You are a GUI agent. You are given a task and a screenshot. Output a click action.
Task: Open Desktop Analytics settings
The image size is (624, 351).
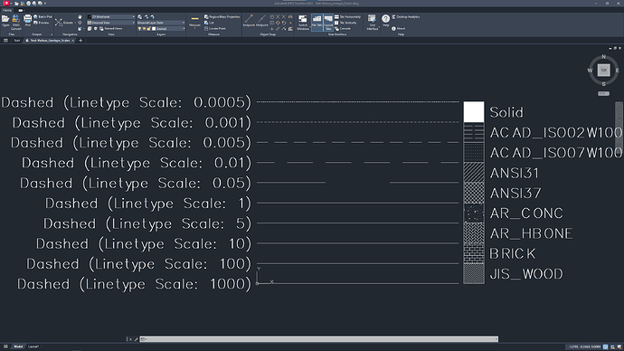click(406, 16)
